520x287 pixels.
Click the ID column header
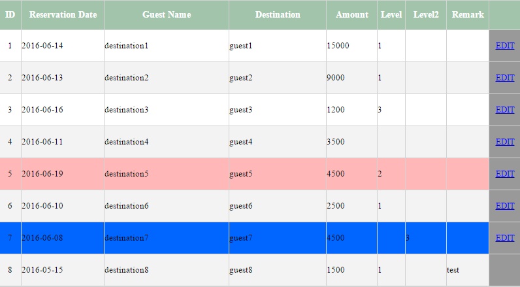point(10,15)
